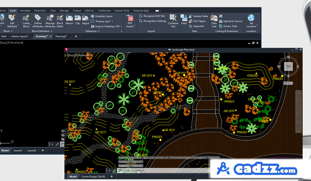
Task: Open Recognition Settings
Action: [153, 21]
